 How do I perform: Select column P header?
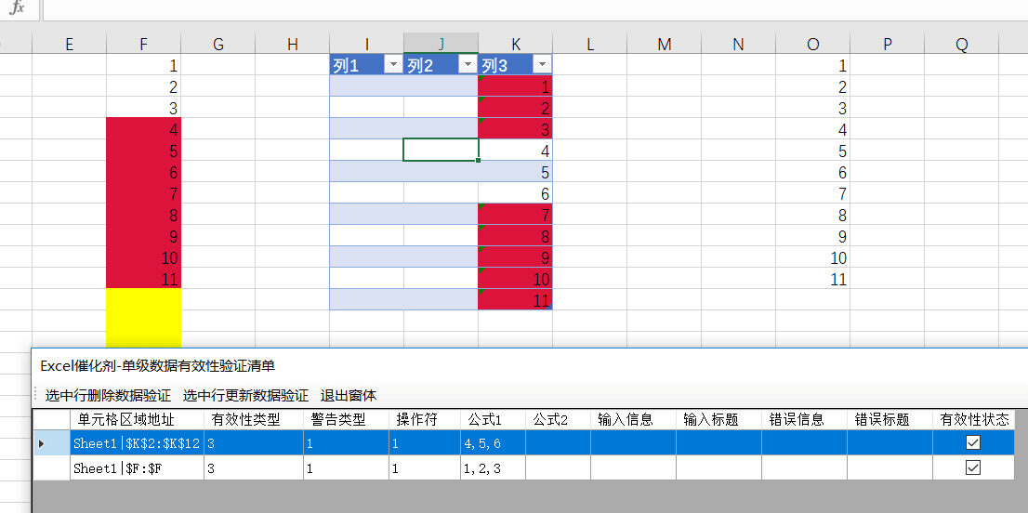coord(887,44)
